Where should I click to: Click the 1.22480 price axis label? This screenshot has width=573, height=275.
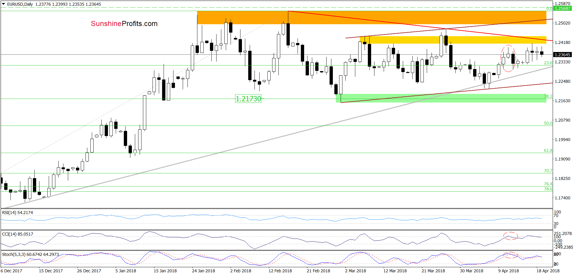click(563, 81)
